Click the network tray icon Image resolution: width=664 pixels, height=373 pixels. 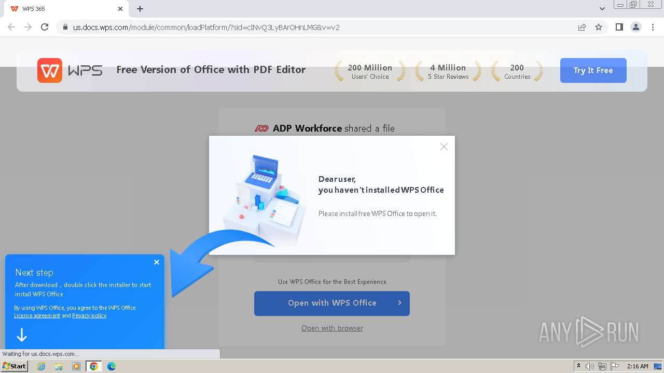[602, 366]
